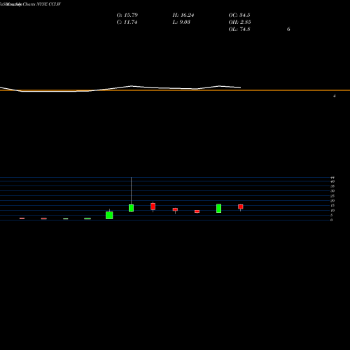Click the close price value "C: 11.74"
The image size is (350, 350).
(127, 22)
